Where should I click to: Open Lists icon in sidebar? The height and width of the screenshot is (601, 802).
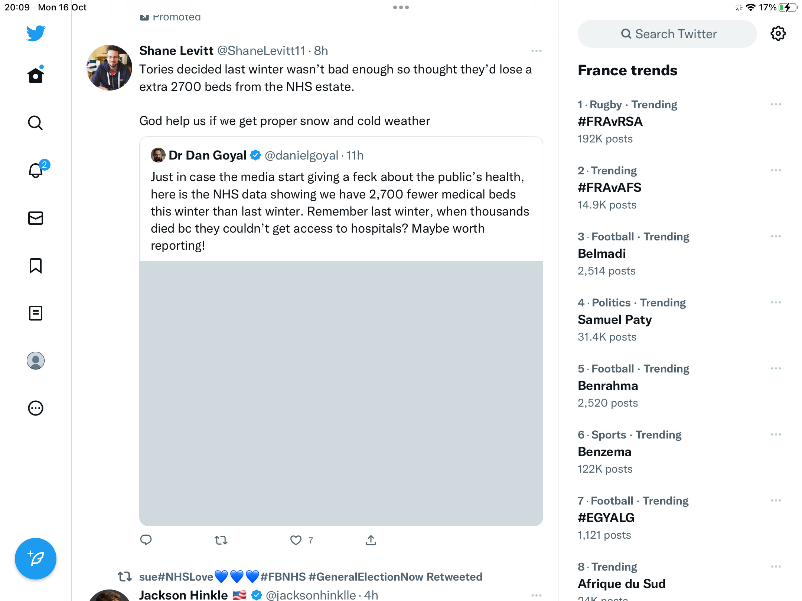point(36,313)
